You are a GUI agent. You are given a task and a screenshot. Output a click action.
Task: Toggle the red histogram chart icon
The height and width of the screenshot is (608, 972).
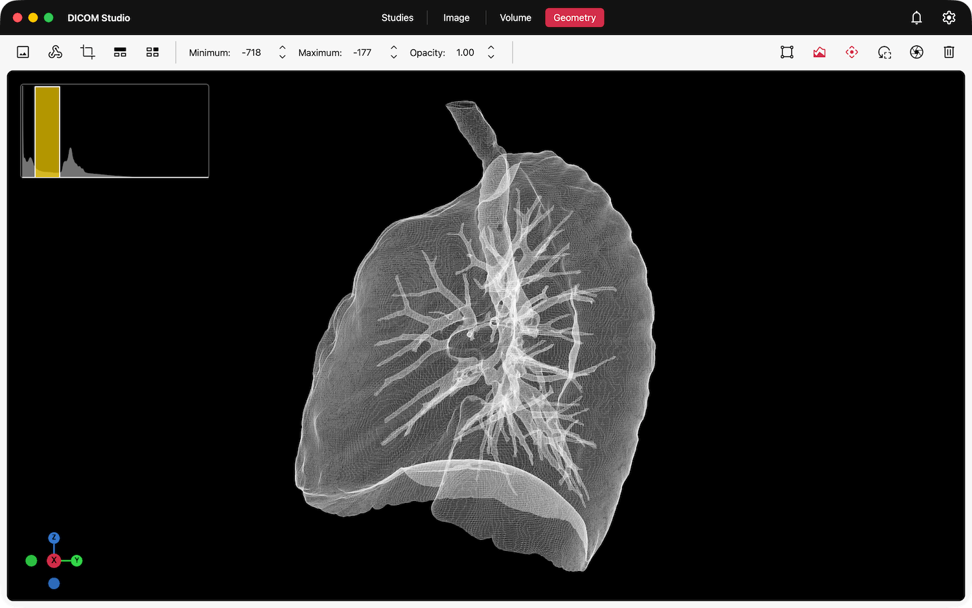[x=820, y=53]
